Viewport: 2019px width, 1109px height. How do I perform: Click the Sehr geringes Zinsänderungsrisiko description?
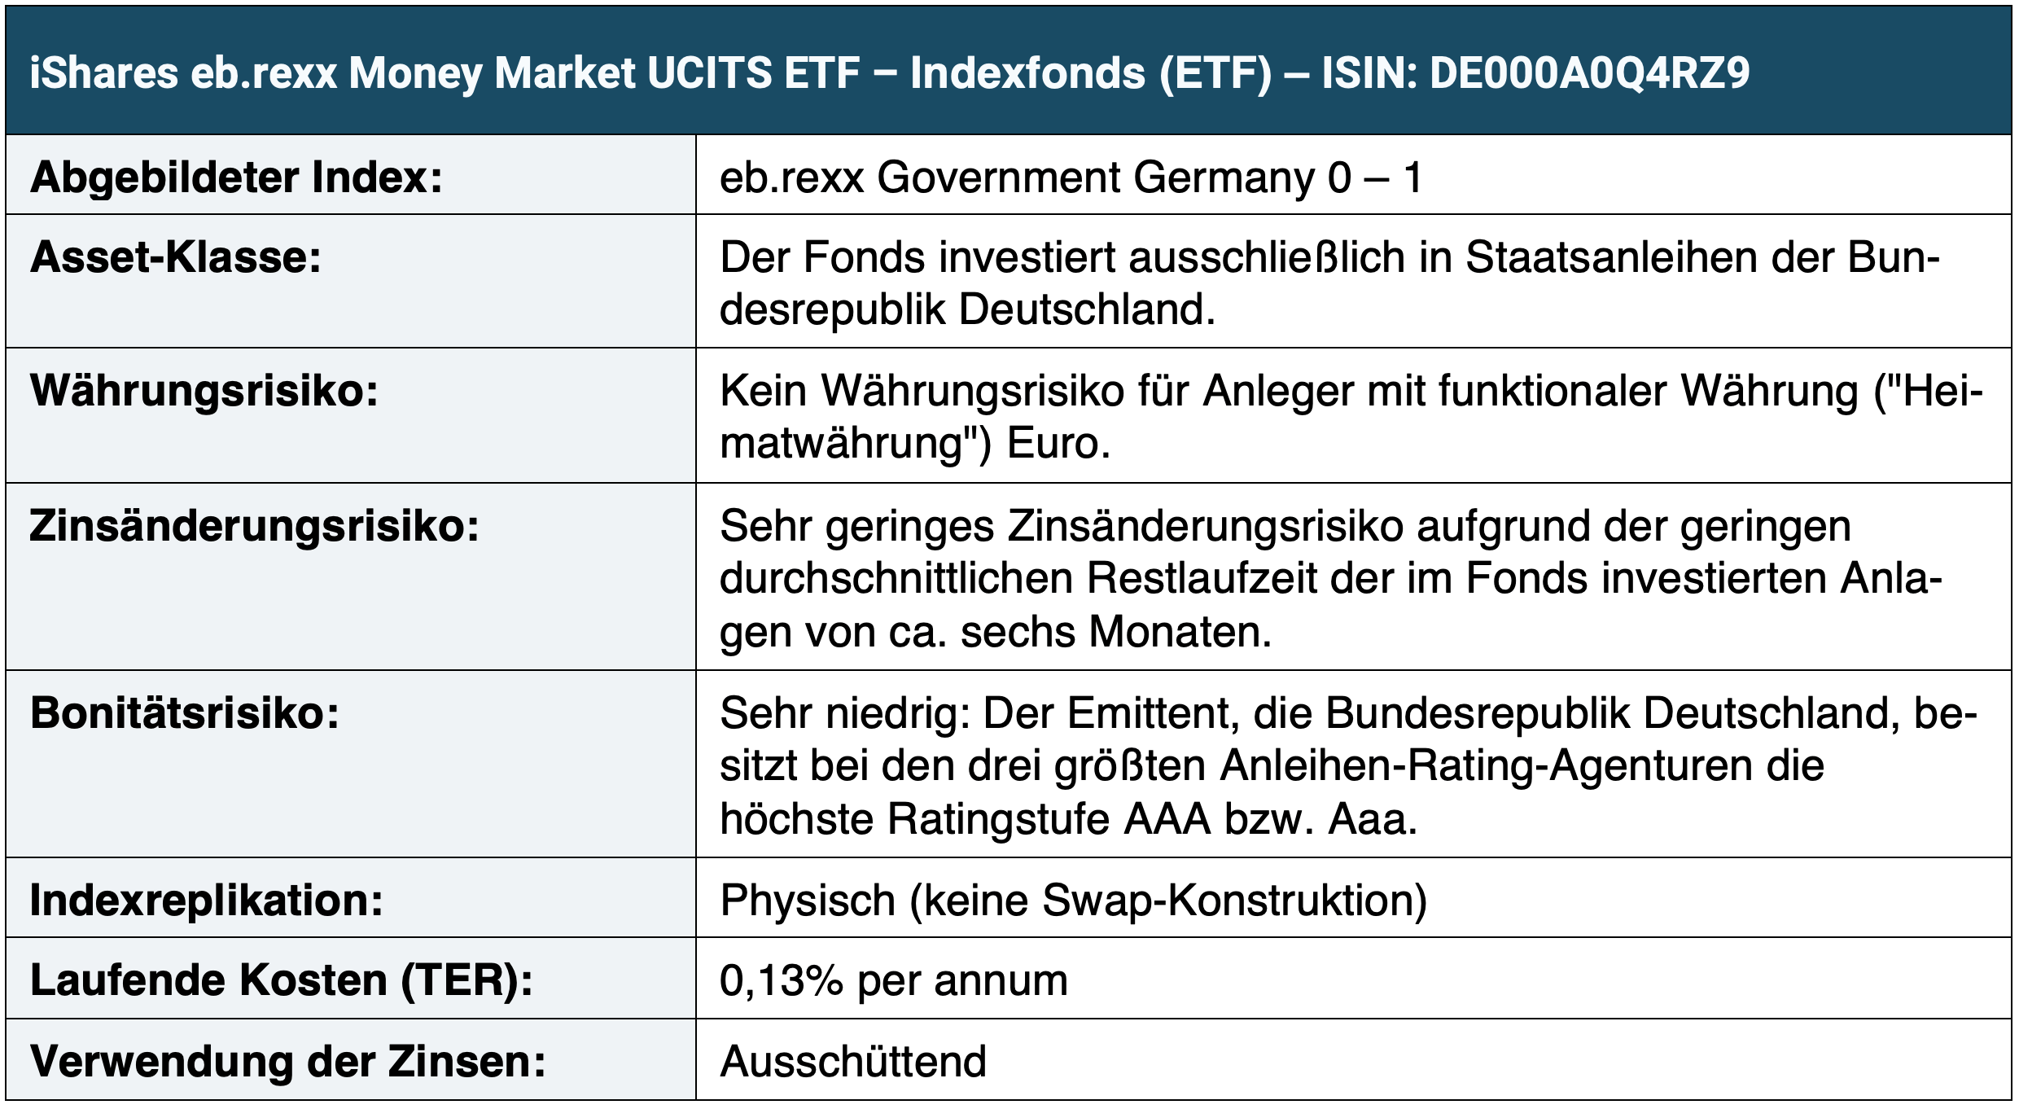tap(1331, 578)
